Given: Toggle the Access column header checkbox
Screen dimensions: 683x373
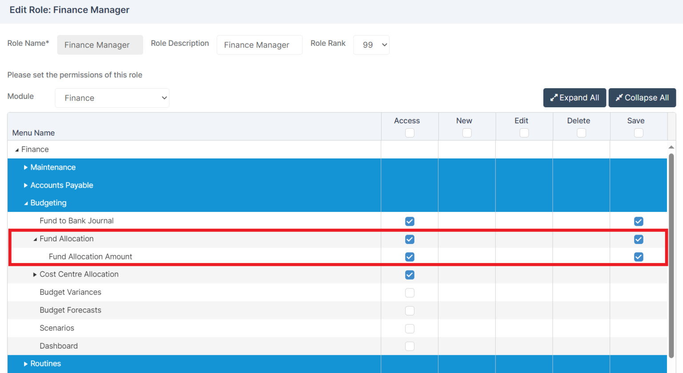Looking at the screenshot, I should [x=410, y=133].
